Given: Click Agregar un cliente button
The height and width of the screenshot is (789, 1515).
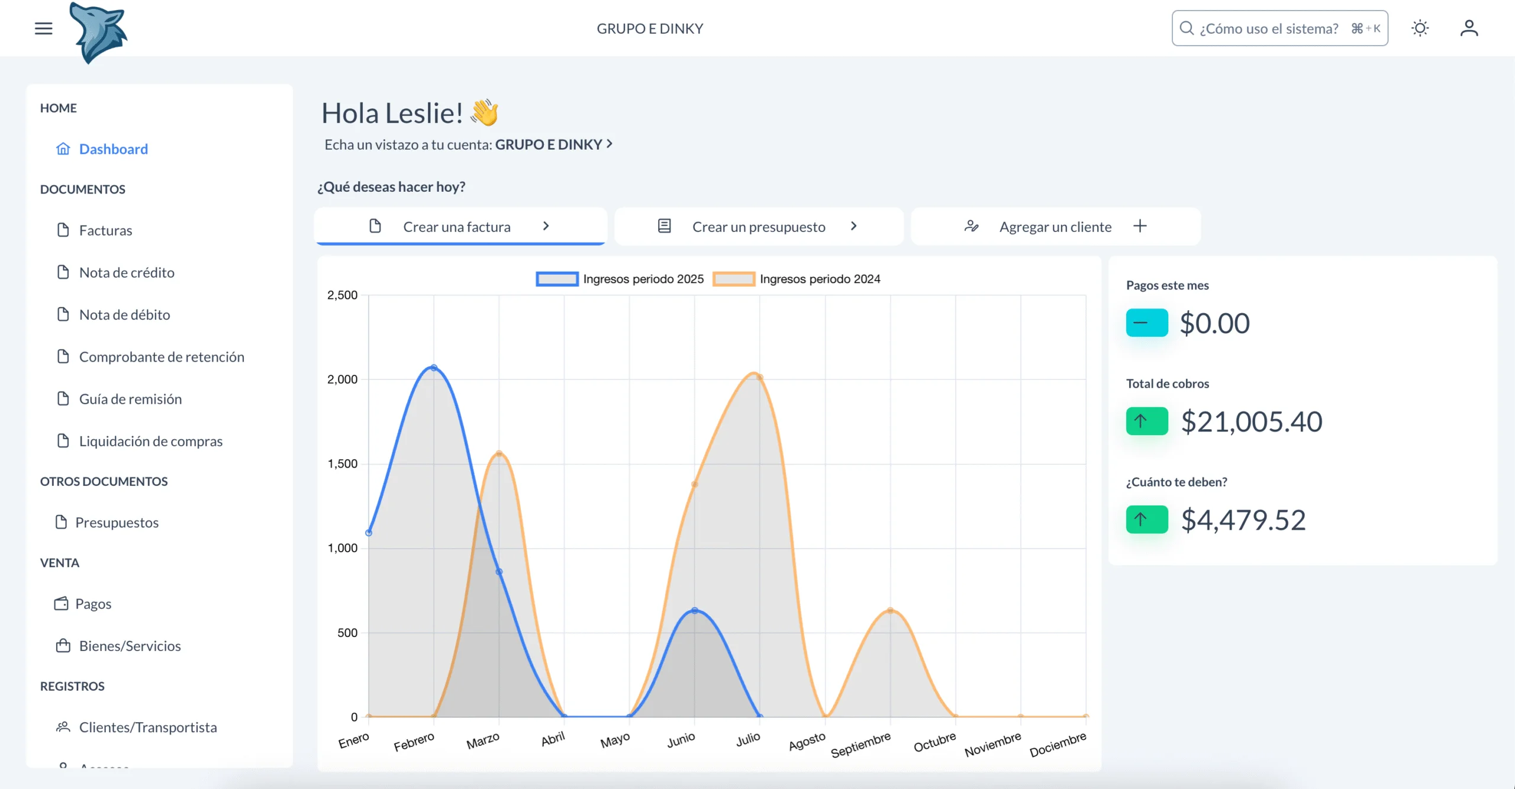Looking at the screenshot, I should (1055, 227).
